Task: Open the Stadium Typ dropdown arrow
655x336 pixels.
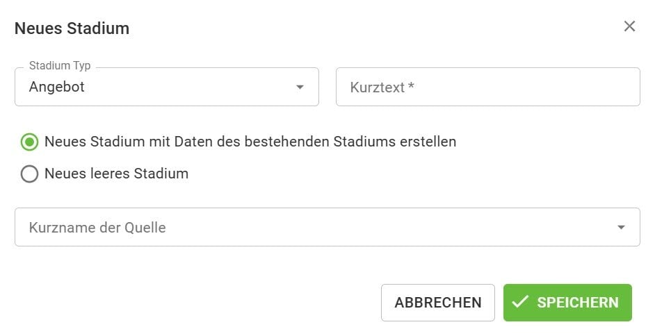Action: pos(300,87)
